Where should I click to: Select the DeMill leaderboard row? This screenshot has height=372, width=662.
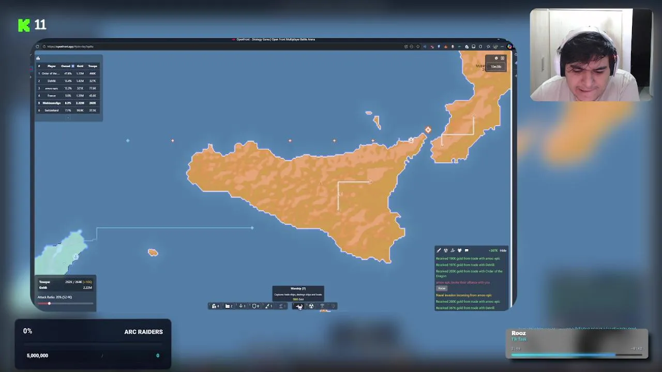(67, 81)
